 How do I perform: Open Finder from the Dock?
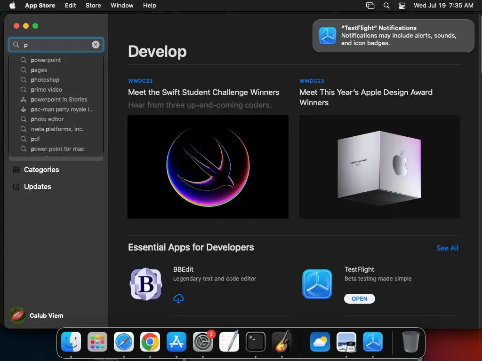point(71,342)
